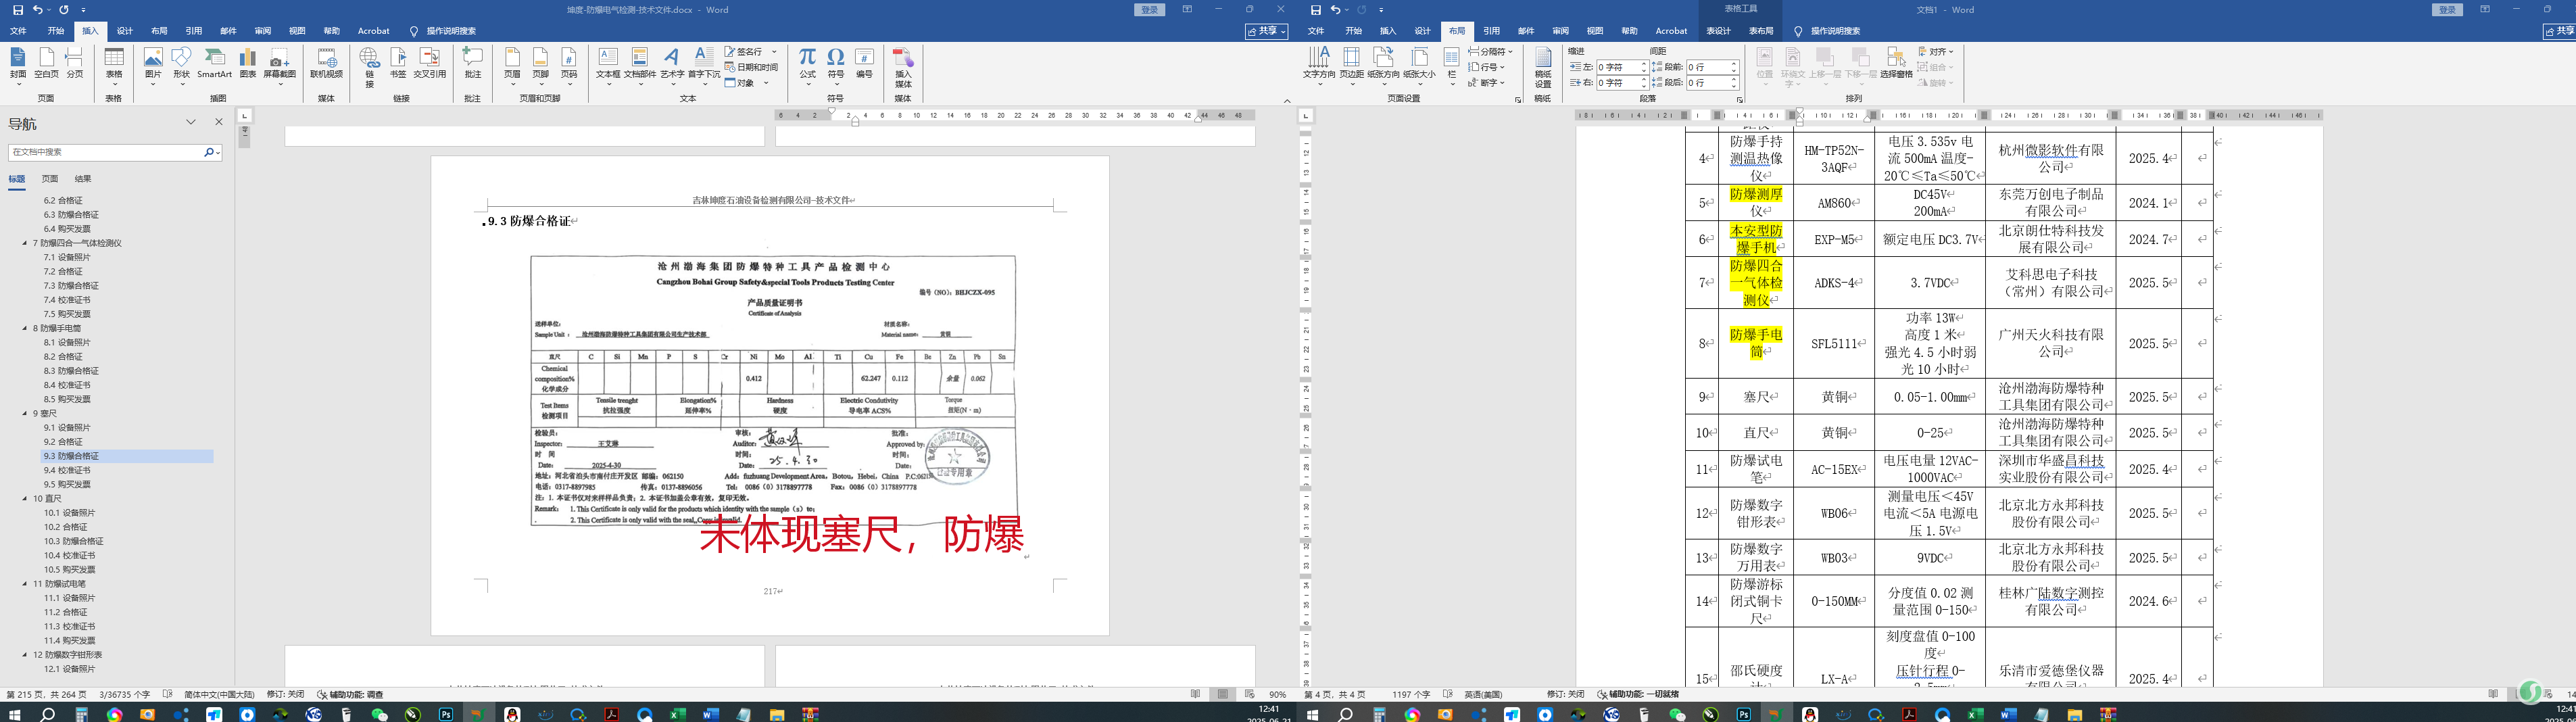Insert a SmartArt graphic
Image resolution: width=2576 pixels, height=722 pixels.
tap(214, 62)
